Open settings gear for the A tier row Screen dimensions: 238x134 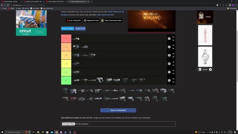[169, 47]
